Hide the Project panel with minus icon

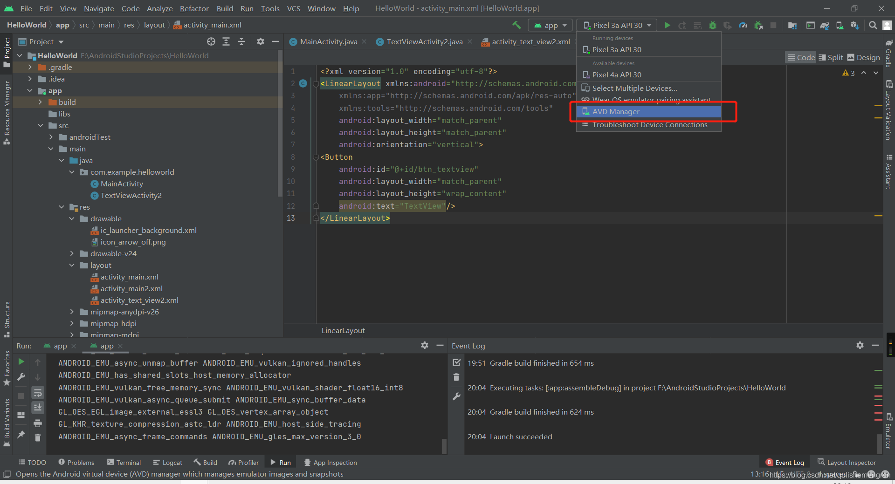275,41
